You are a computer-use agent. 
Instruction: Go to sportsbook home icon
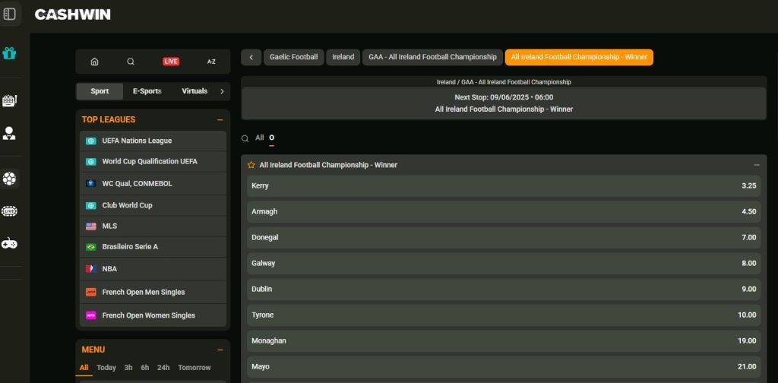pos(94,62)
